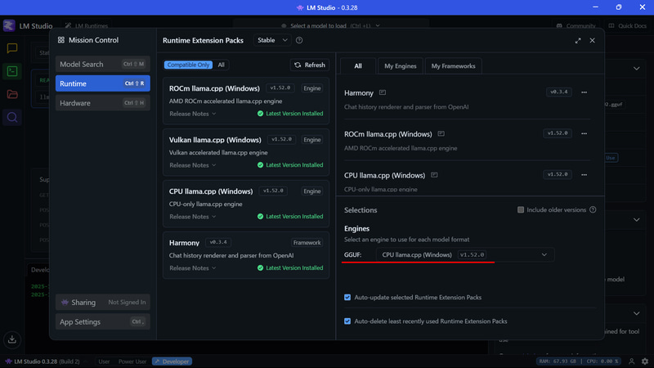The height and width of the screenshot is (368, 654).
Task: Click the Selections heading
Action: click(x=361, y=210)
